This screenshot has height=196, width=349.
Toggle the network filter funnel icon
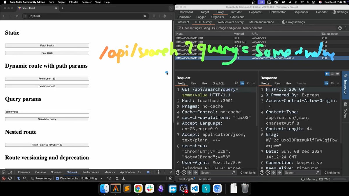[19, 178]
